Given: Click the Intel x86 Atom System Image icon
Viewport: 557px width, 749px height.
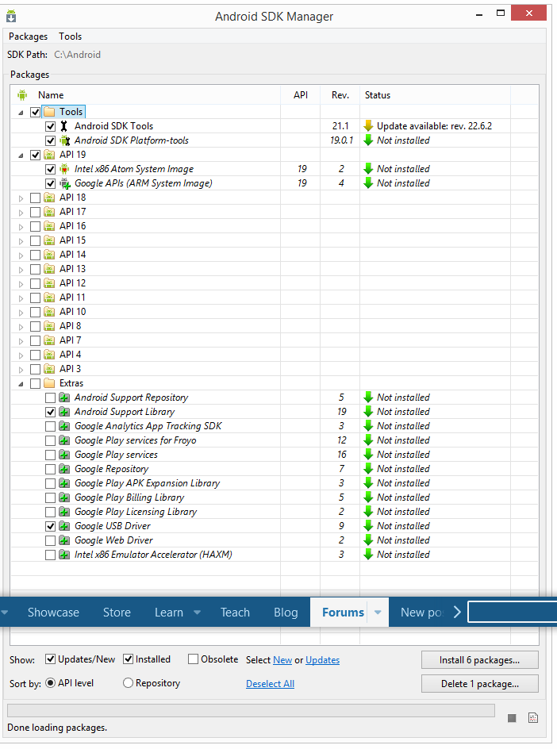Looking at the screenshot, I should tap(64, 169).
